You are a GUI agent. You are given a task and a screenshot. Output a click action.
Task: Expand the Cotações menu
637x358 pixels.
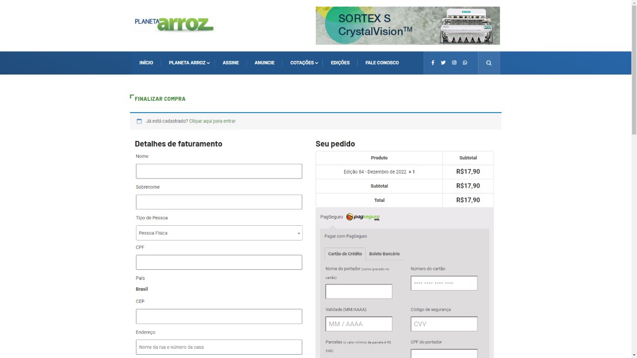tap(303, 63)
